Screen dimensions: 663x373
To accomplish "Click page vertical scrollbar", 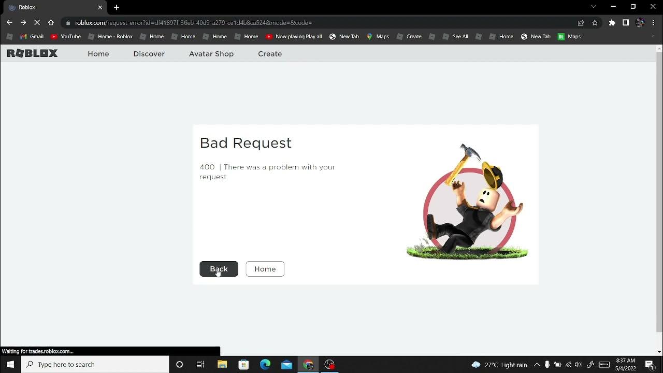I will [659, 192].
